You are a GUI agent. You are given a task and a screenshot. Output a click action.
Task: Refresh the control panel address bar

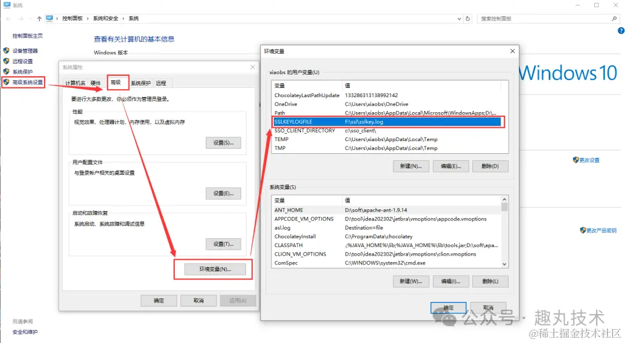pos(468,19)
